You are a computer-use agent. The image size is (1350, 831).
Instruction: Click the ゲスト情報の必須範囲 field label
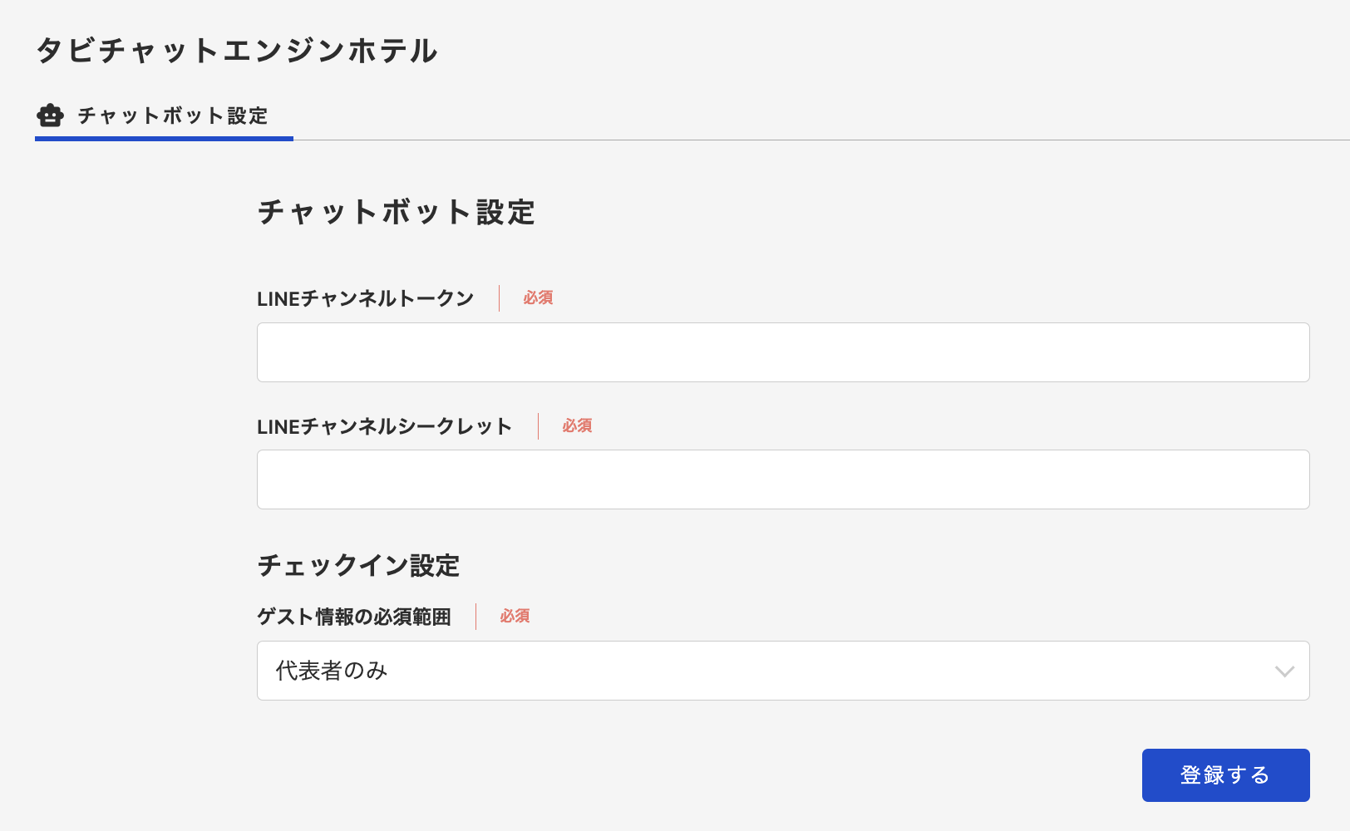353,617
